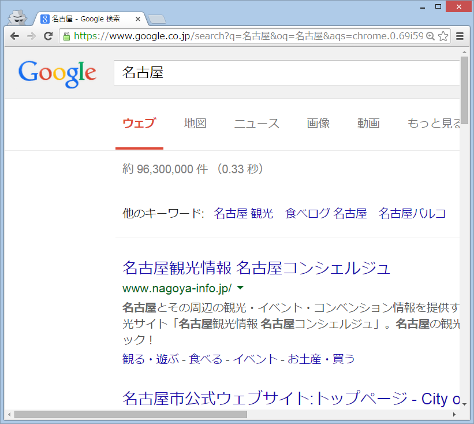
Task: Expand the green arrow beside www.nagoya-info.jp
Action: [240, 288]
